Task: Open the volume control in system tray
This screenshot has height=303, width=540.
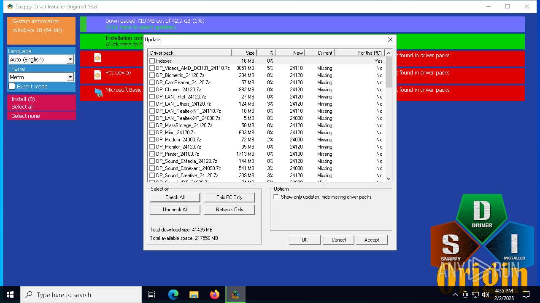Action: click(486, 295)
